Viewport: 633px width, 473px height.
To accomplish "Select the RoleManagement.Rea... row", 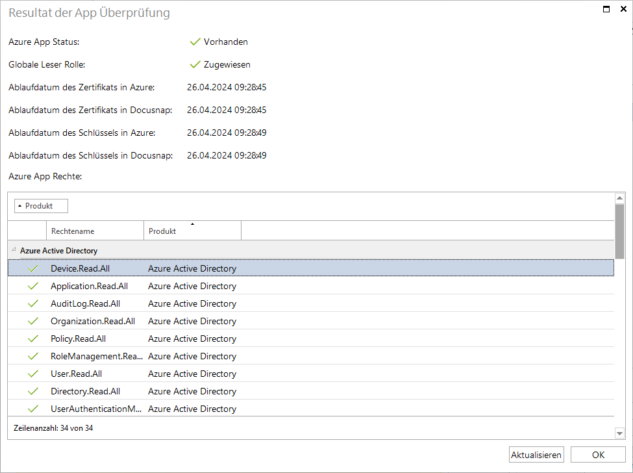I will click(x=311, y=356).
